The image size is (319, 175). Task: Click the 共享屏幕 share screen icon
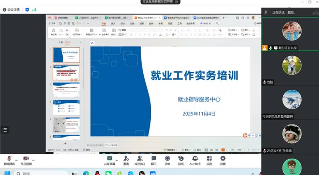pos(110,159)
